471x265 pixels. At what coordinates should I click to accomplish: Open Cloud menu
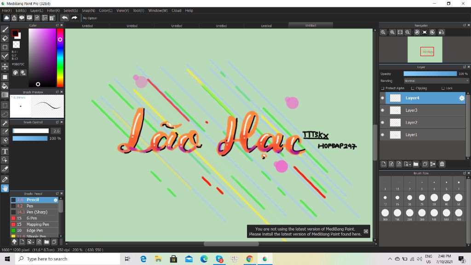pyautogui.click(x=176, y=11)
